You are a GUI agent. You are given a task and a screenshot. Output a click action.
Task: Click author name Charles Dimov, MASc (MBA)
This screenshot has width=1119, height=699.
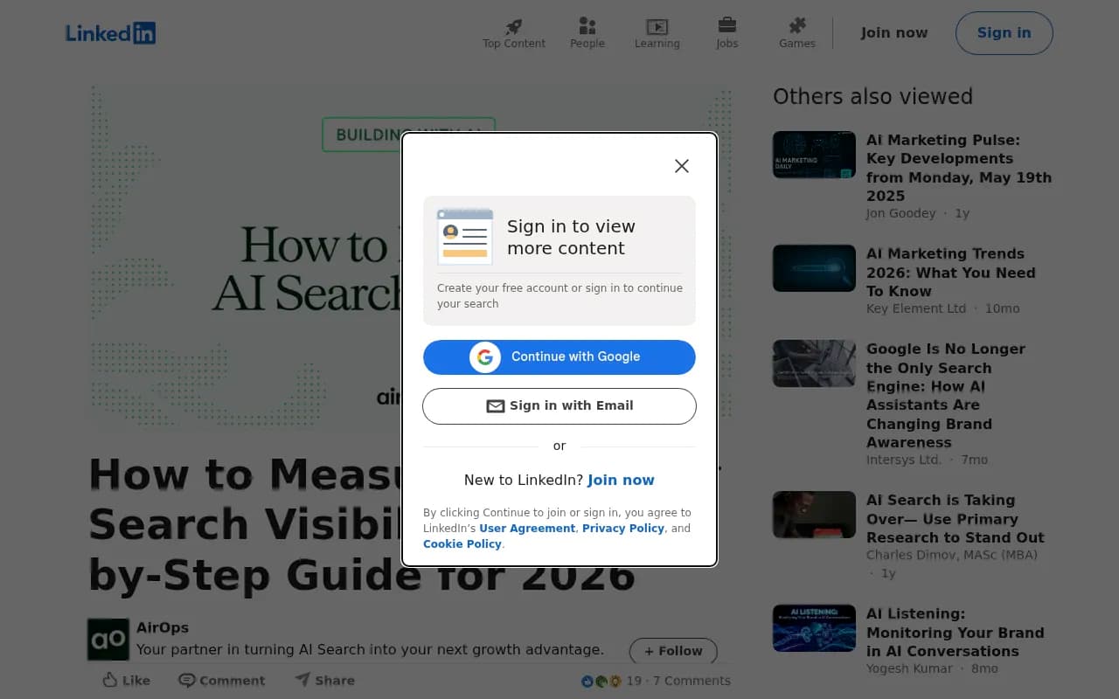(x=952, y=555)
